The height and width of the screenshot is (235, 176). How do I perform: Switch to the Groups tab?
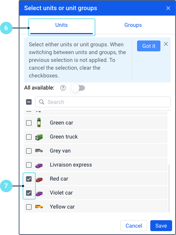pos(133,25)
